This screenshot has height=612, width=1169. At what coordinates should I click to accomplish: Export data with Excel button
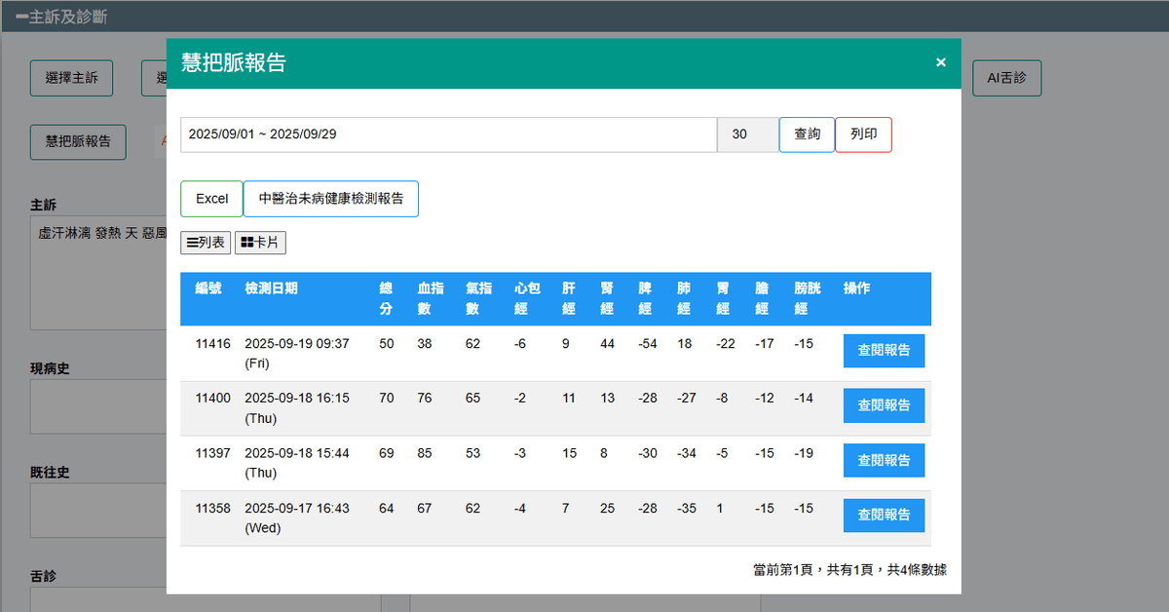click(x=211, y=199)
